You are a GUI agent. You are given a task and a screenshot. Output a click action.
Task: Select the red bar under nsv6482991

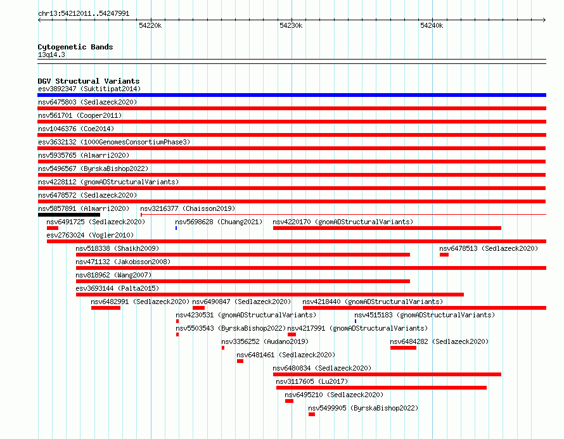point(106,308)
